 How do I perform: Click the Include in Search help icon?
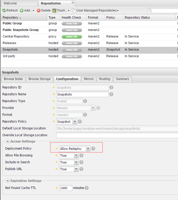click(x=81, y=162)
